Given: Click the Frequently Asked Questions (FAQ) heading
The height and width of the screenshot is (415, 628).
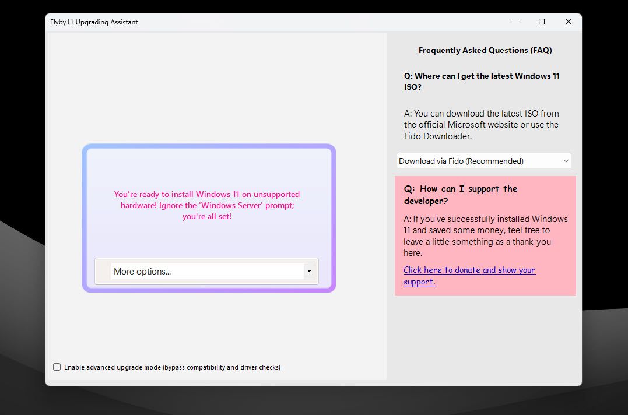Looking at the screenshot, I should (x=485, y=51).
